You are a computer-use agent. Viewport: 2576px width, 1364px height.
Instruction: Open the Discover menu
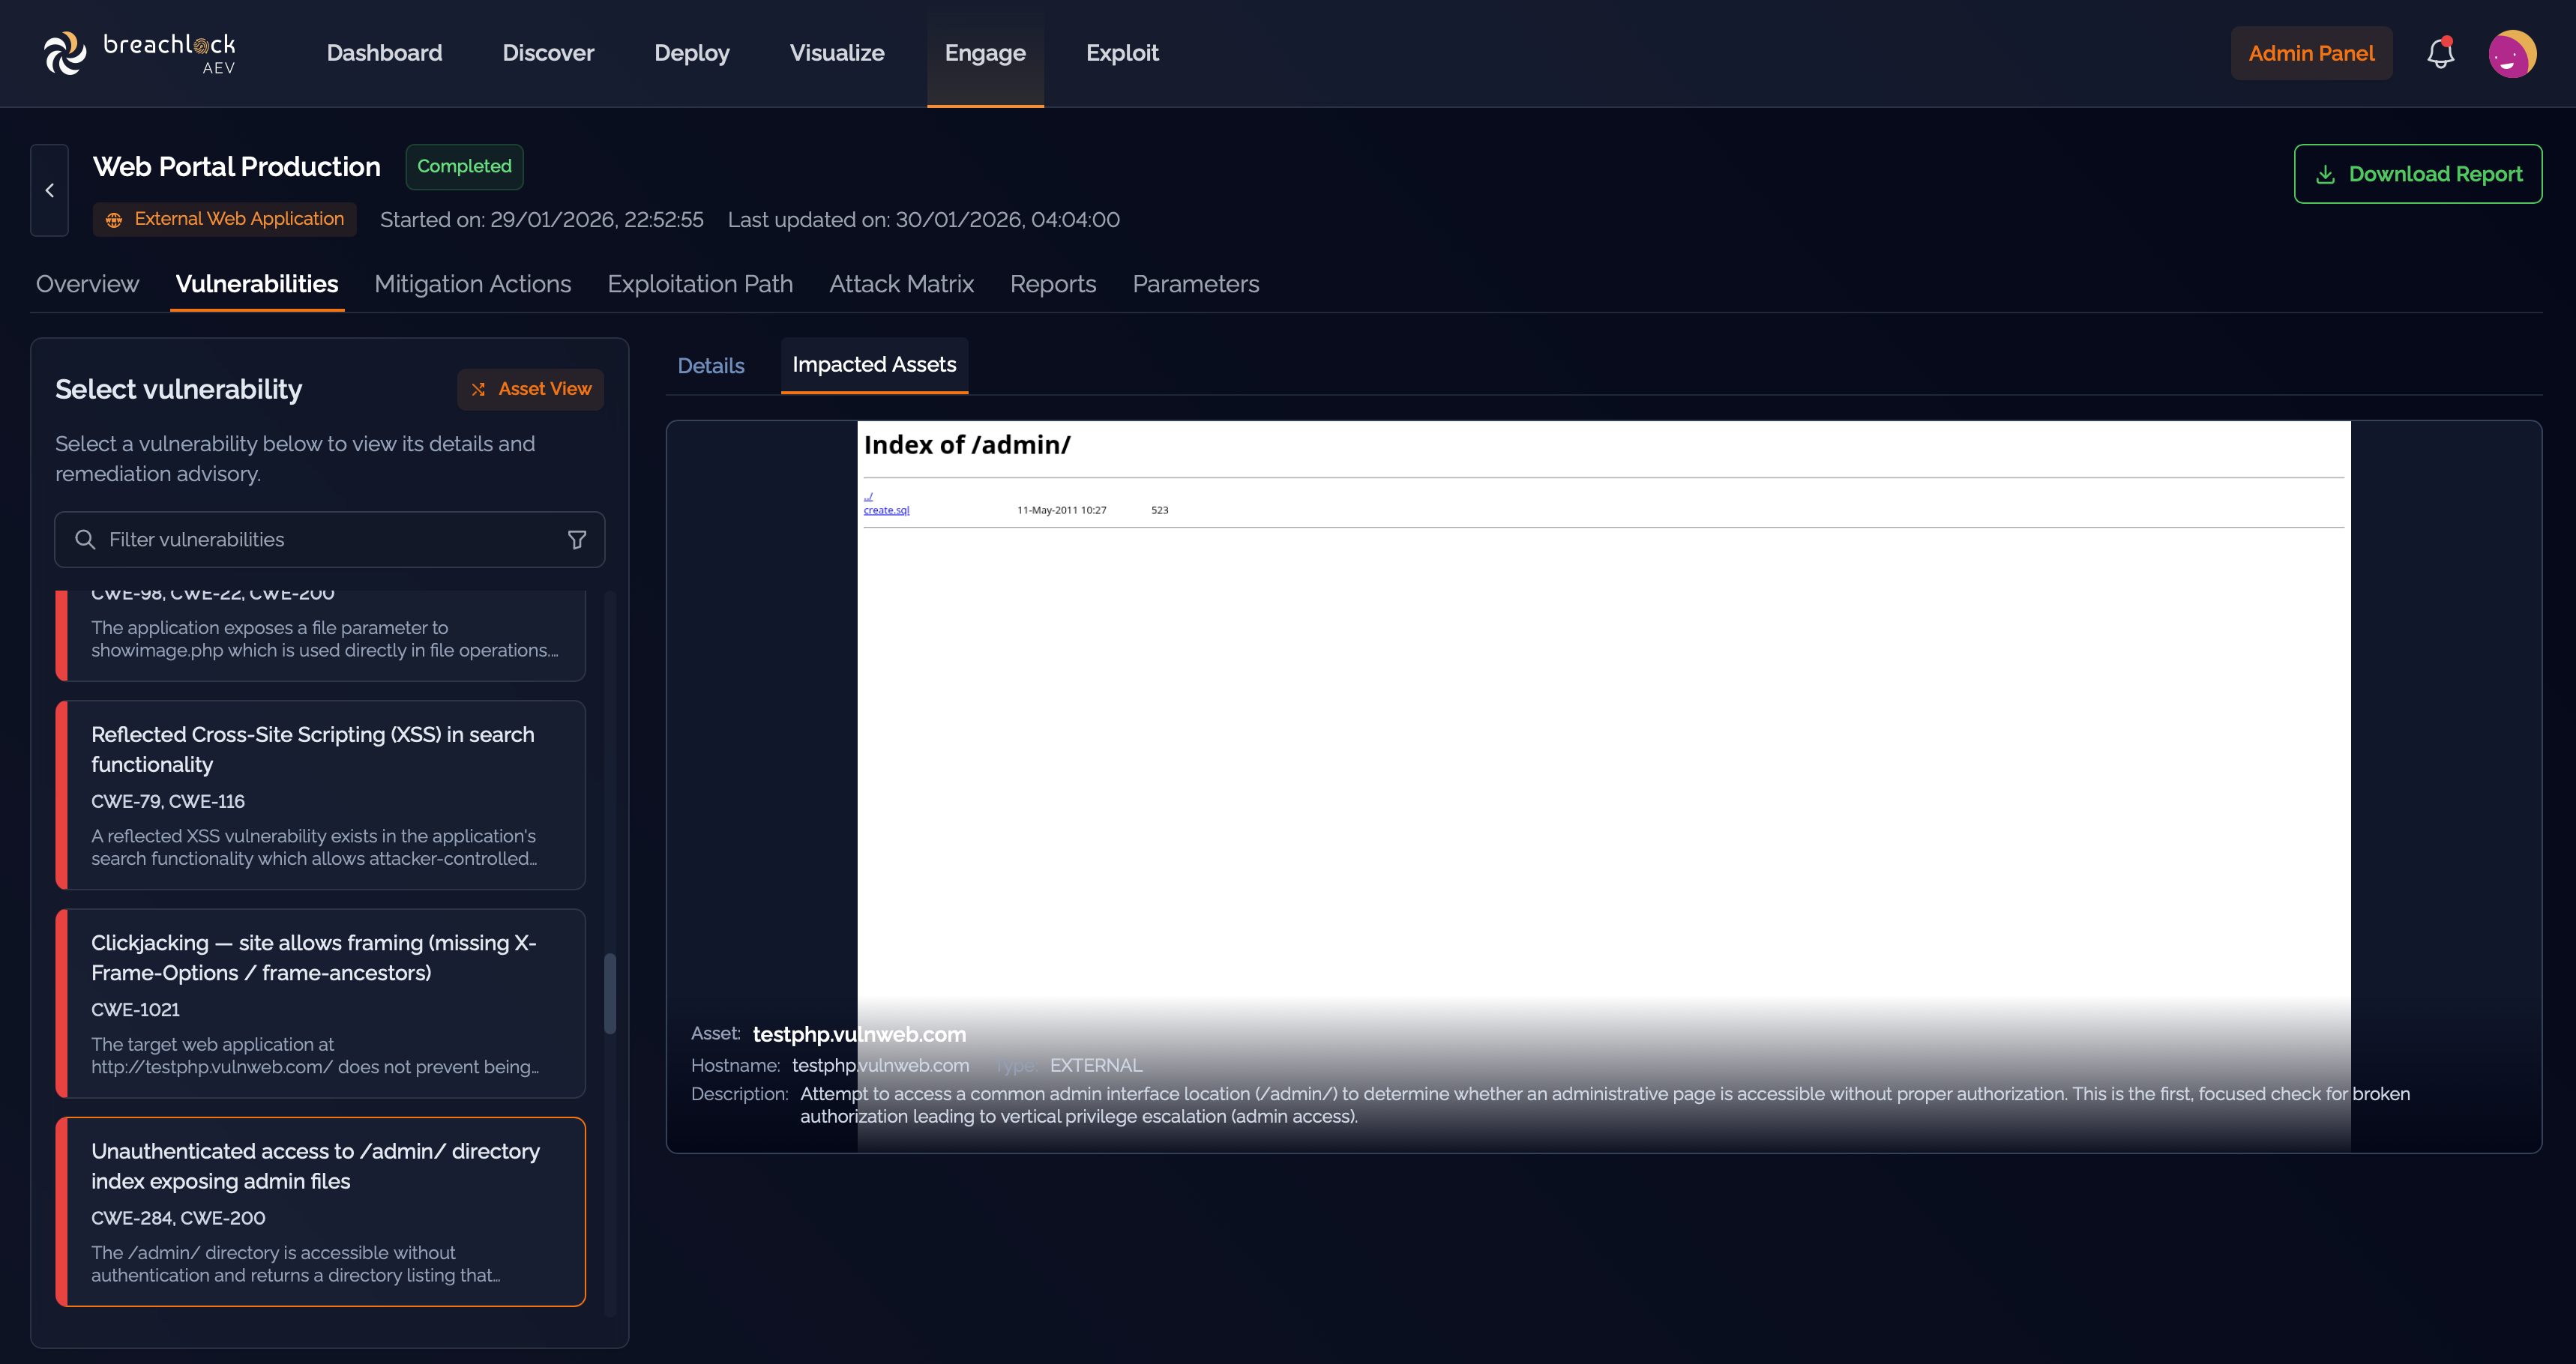(x=548, y=53)
